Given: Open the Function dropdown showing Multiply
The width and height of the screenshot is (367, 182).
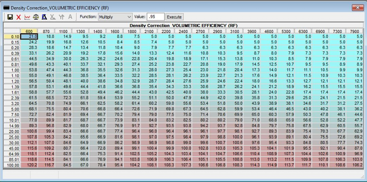Looking at the screenshot, I should tap(115, 17).
